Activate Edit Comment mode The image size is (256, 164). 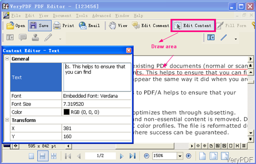click(x=151, y=26)
